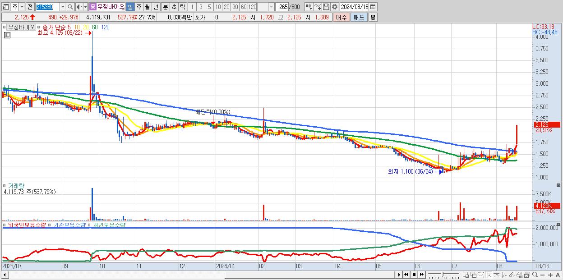Select the 분 minute period toggle
563x280 pixels.
165,7
